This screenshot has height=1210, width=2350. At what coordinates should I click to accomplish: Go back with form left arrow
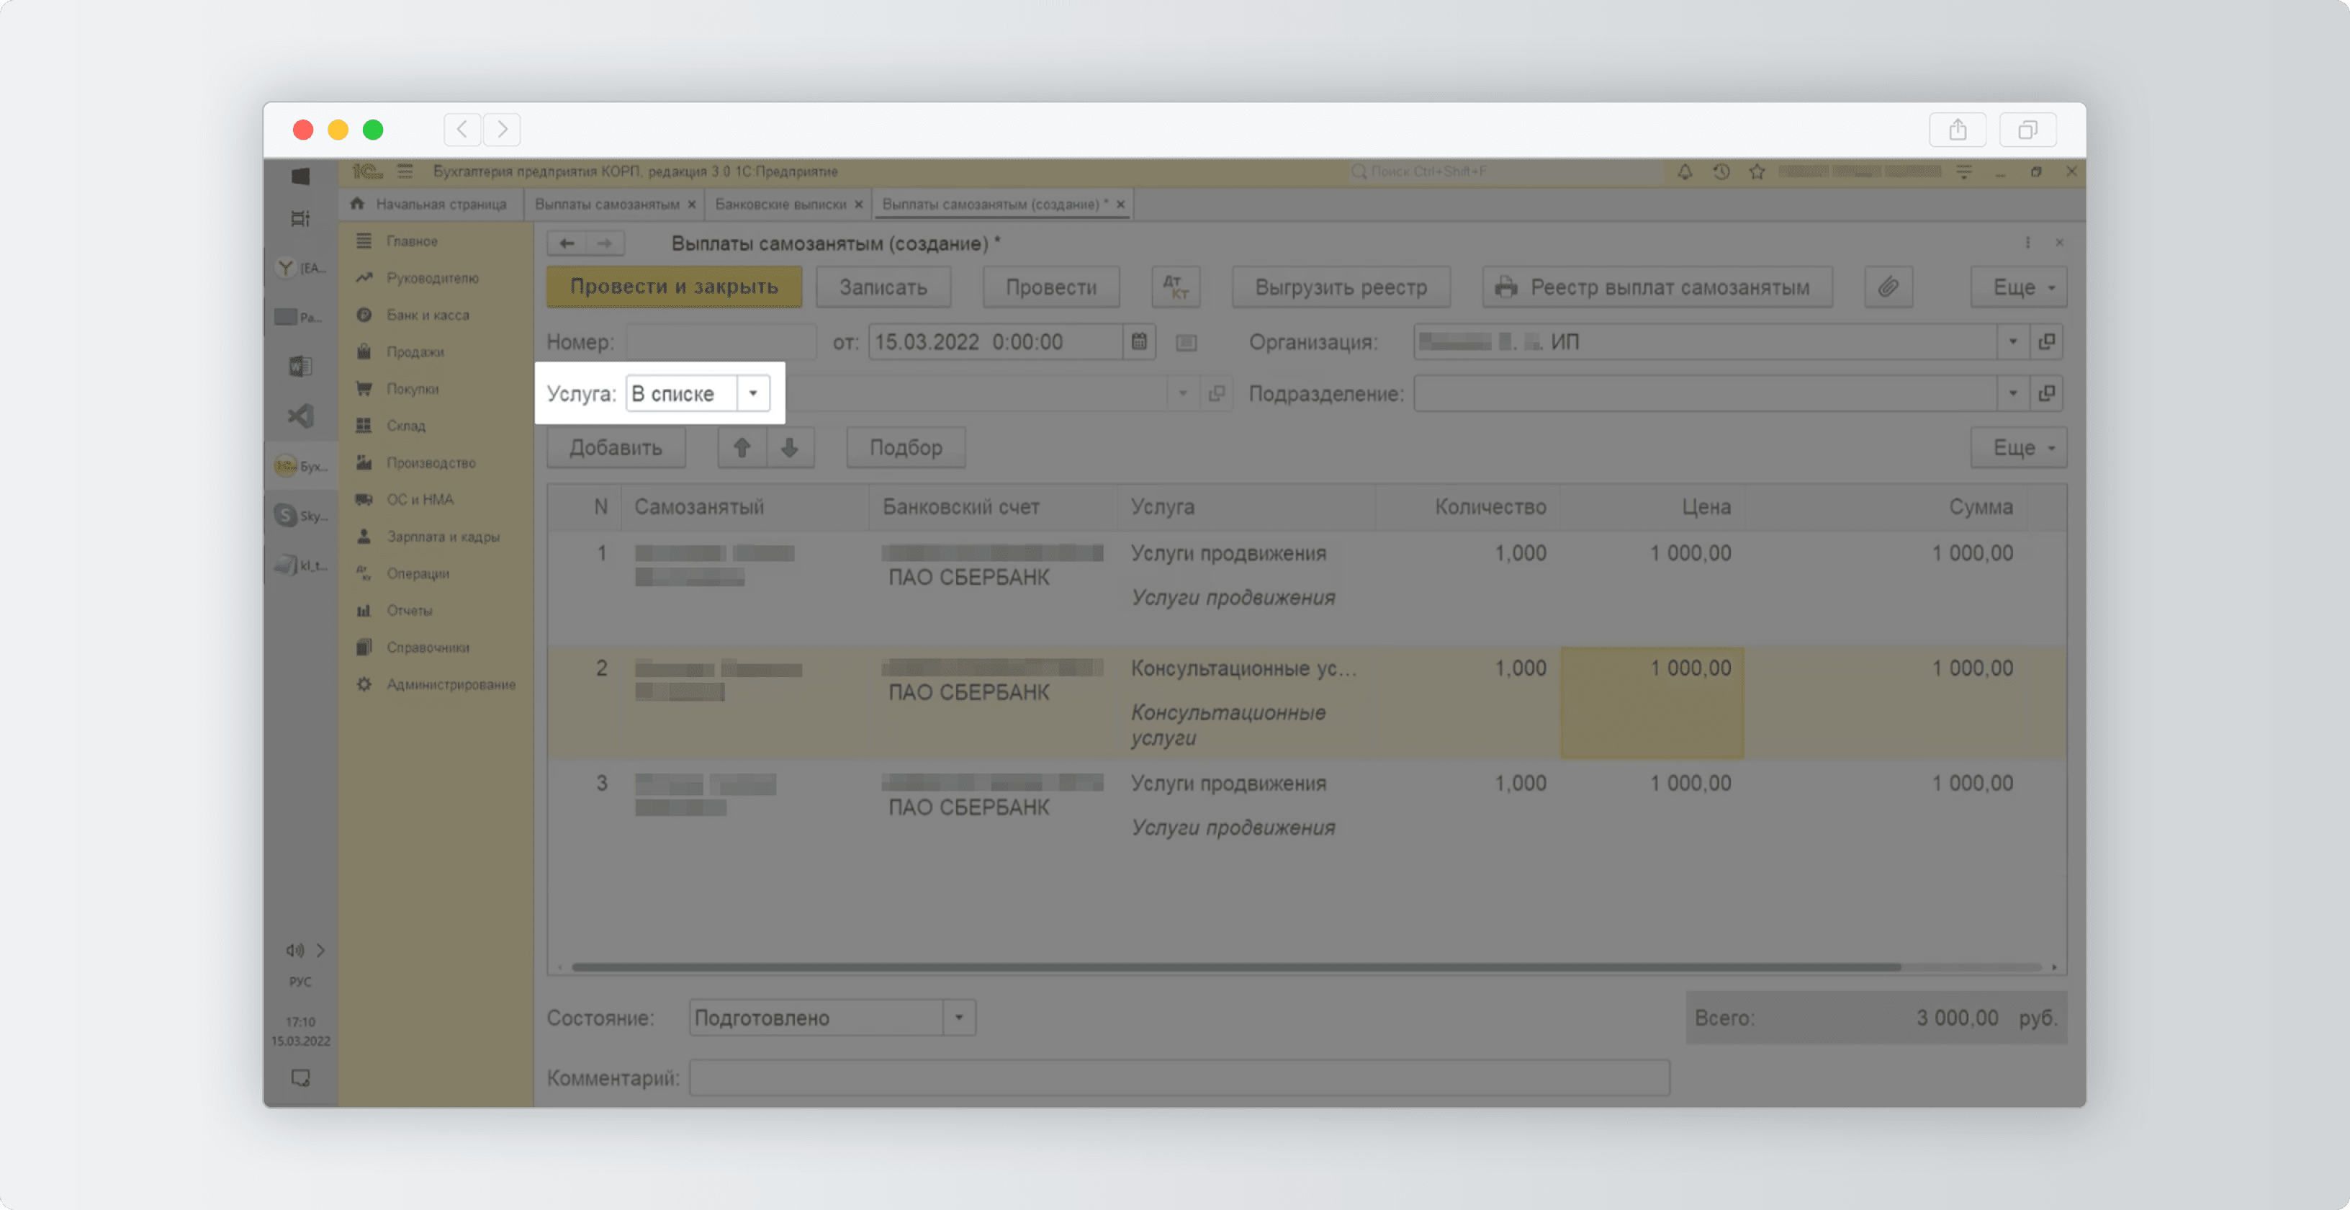(x=567, y=243)
